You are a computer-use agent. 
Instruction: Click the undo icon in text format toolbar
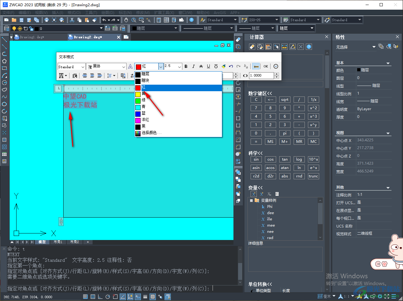click(231, 66)
